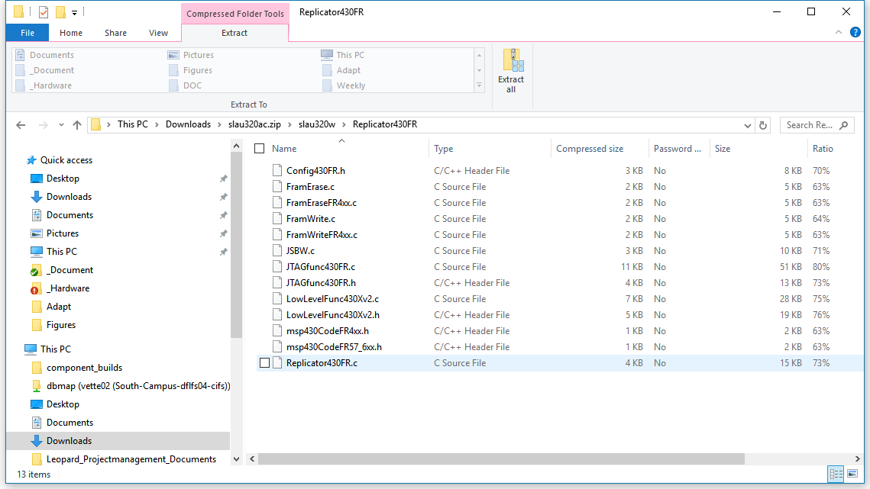Click the navigation pane vertical scrollbar thumb

(x=236, y=244)
